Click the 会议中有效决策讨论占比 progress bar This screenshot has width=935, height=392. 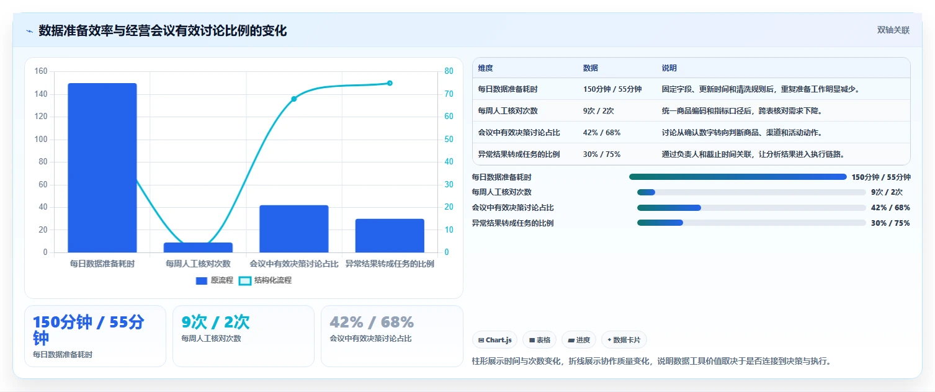point(751,208)
